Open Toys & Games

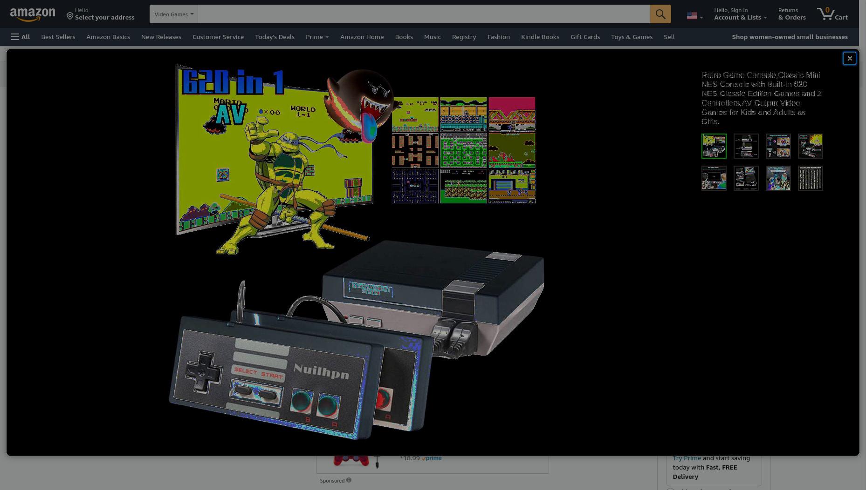632,37
